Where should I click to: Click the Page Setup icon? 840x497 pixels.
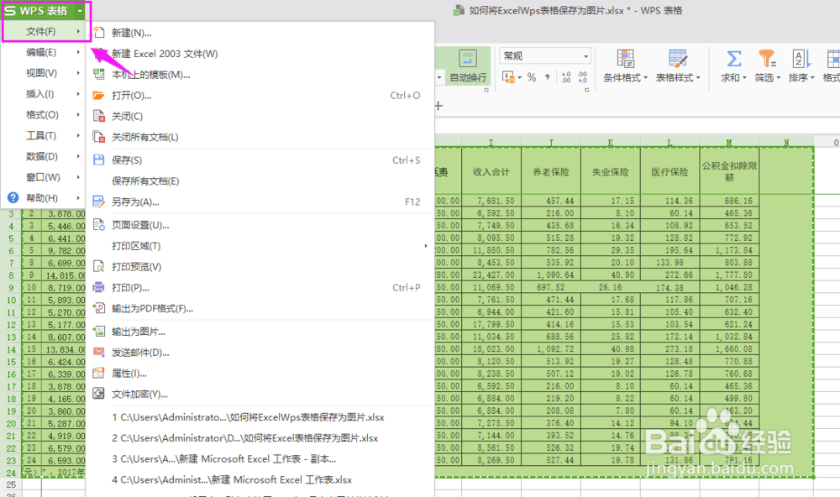(99, 225)
